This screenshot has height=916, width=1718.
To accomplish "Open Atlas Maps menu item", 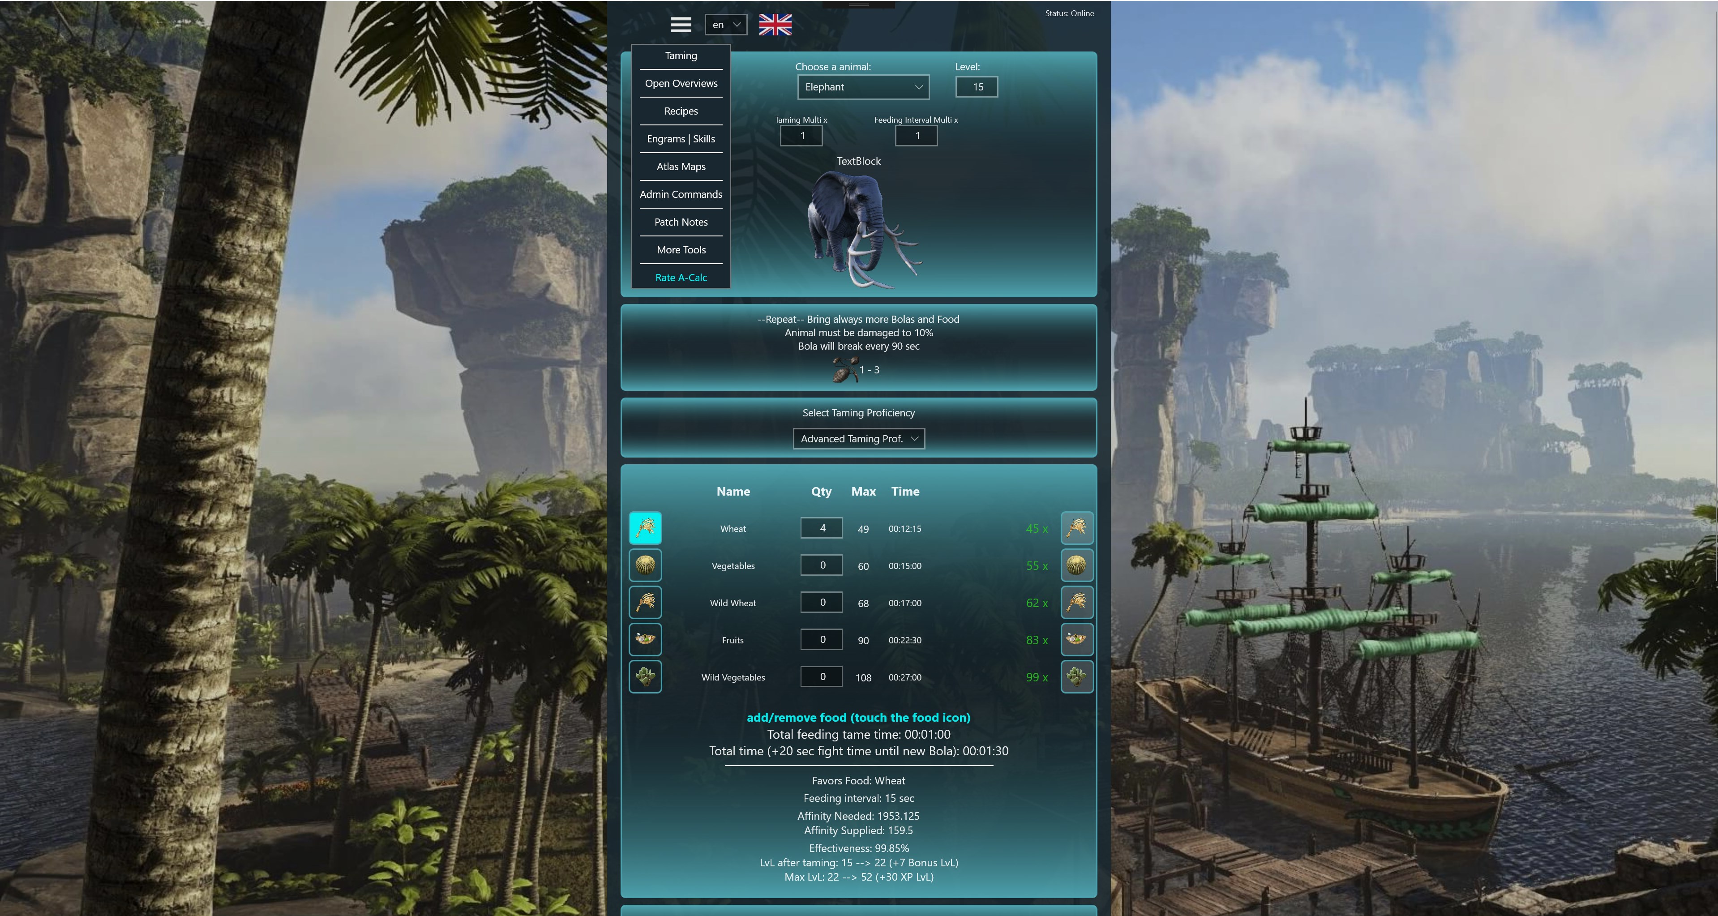I will click(x=680, y=167).
